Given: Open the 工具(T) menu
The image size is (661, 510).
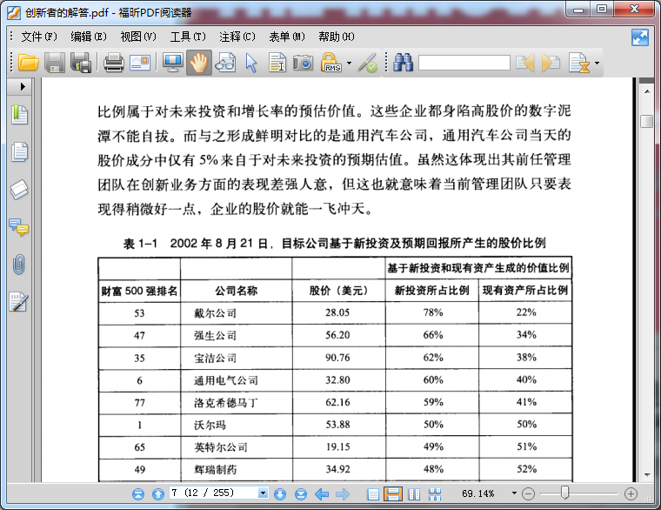Looking at the screenshot, I should click(188, 37).
